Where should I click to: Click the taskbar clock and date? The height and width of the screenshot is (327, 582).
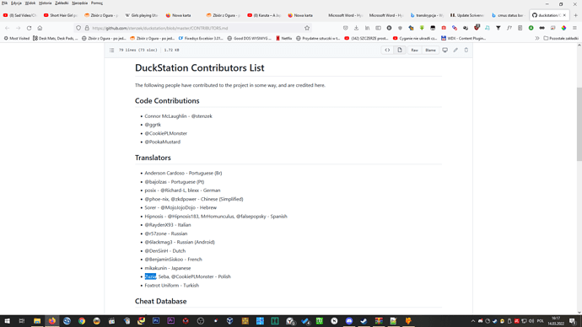[556, 321]
